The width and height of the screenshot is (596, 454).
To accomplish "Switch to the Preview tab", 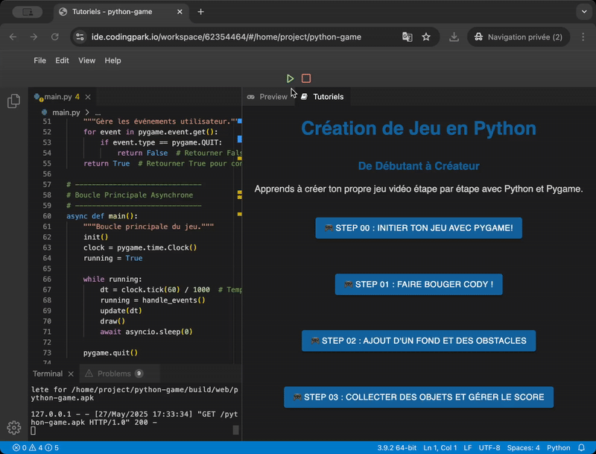I will pyautogui.click(x=267, y=97).
